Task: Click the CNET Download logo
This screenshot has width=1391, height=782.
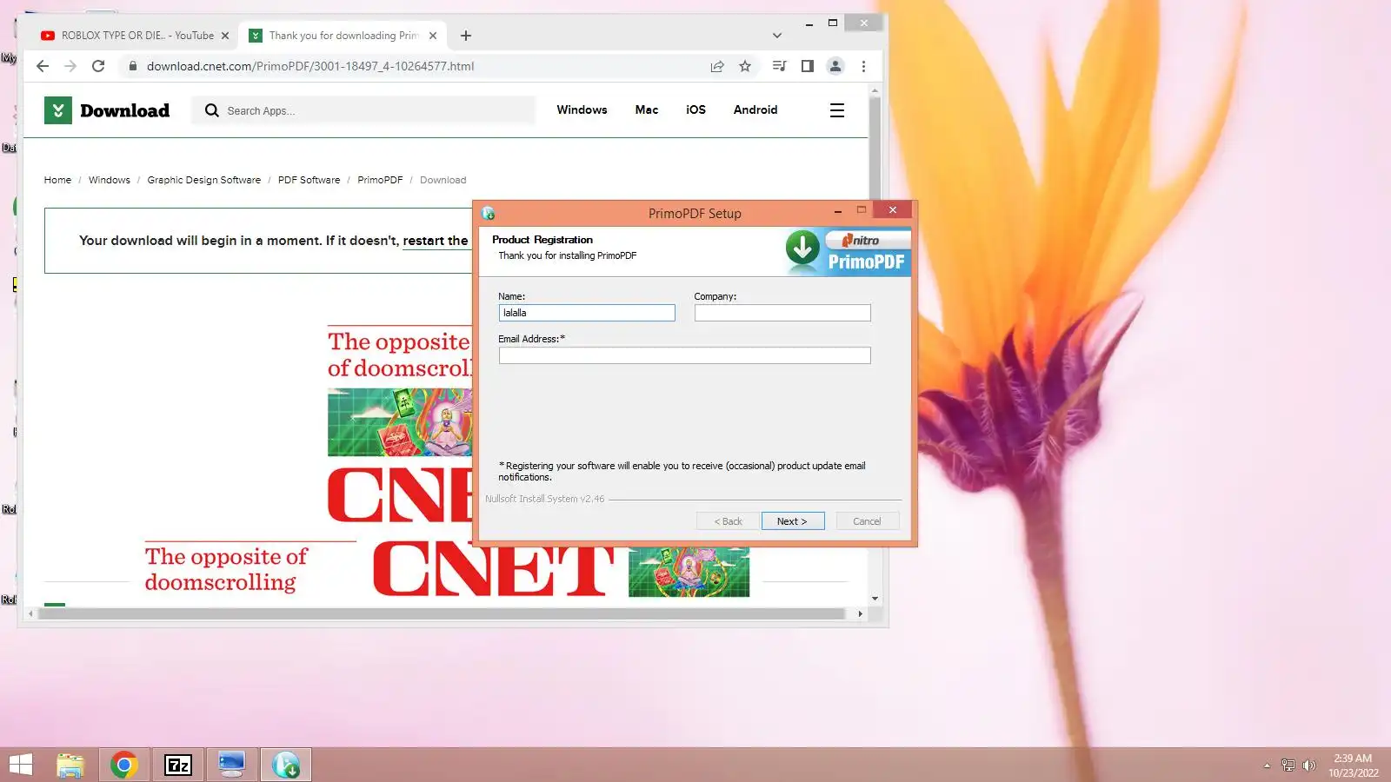Action: tap(107, 110)
